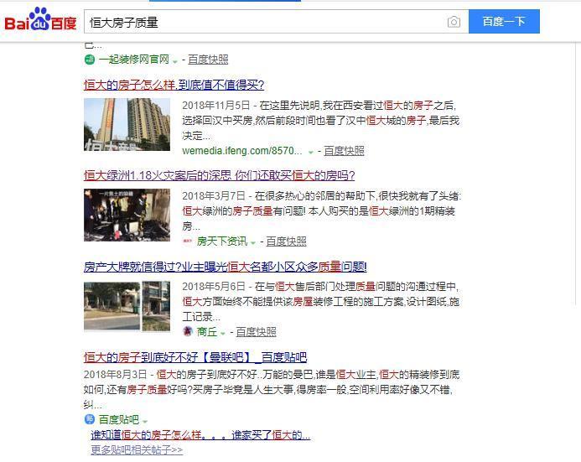
Task: Expand dropdown arrow next to 百度贴吧
Action: coord(145,422)
